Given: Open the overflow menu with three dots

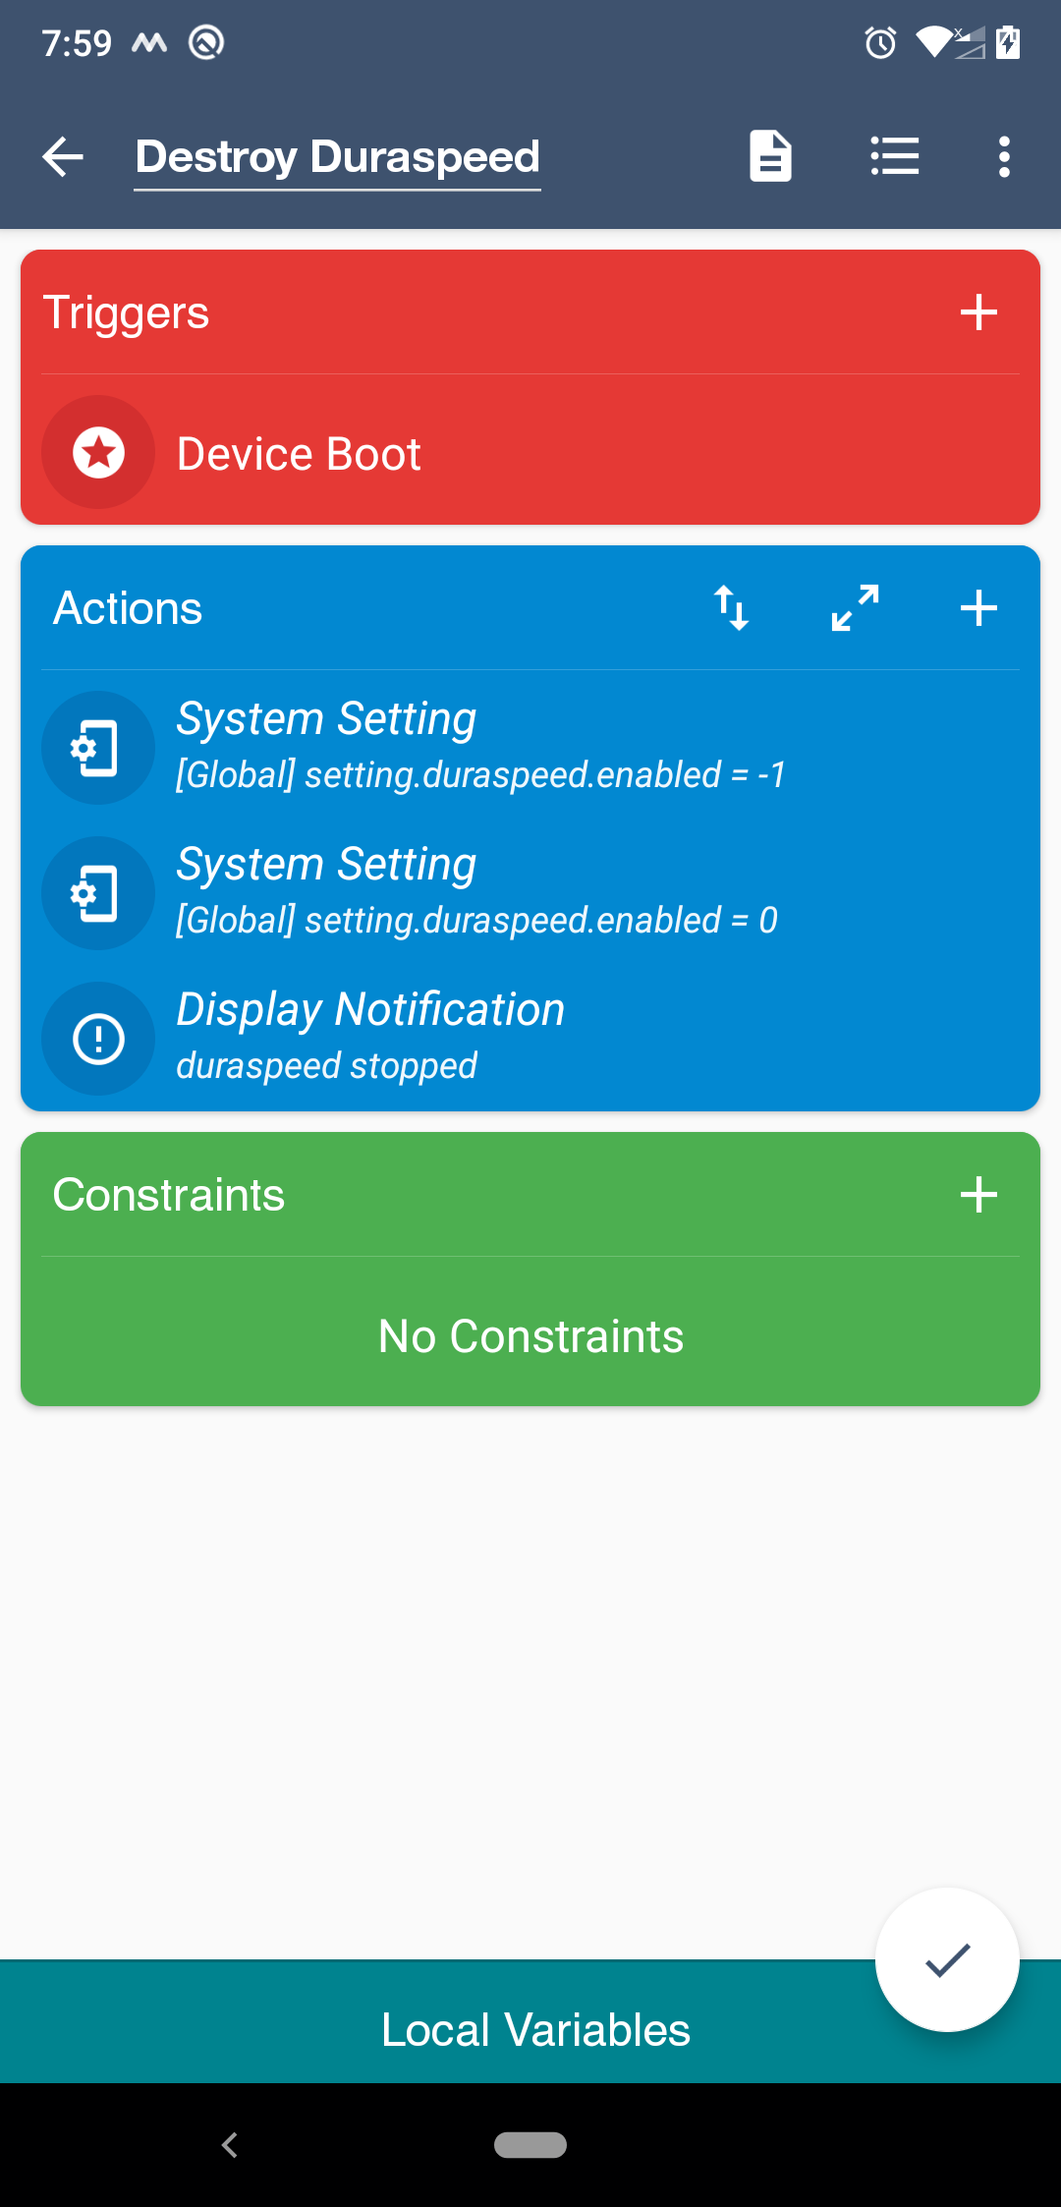Looking at the screenshot, I should coord(1004,155).
